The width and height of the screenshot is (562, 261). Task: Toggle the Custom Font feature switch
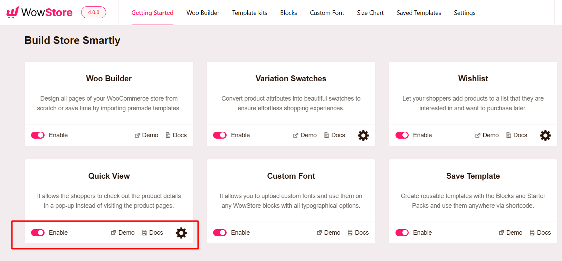pos(220,233)
